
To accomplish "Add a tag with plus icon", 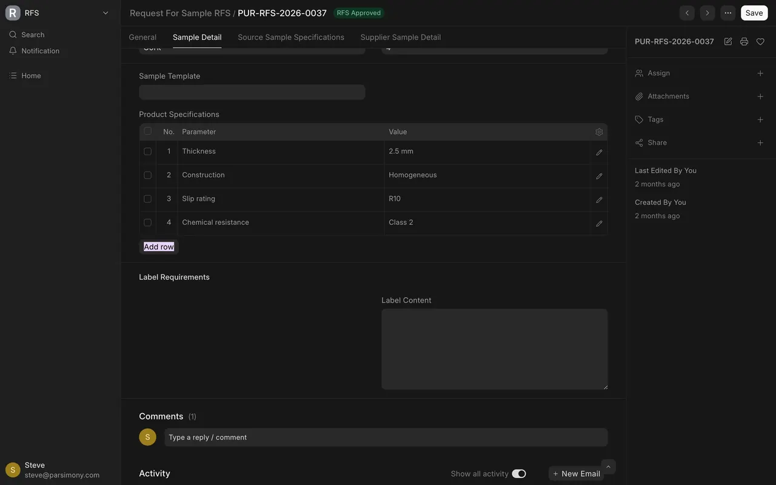I will point(760,119).
